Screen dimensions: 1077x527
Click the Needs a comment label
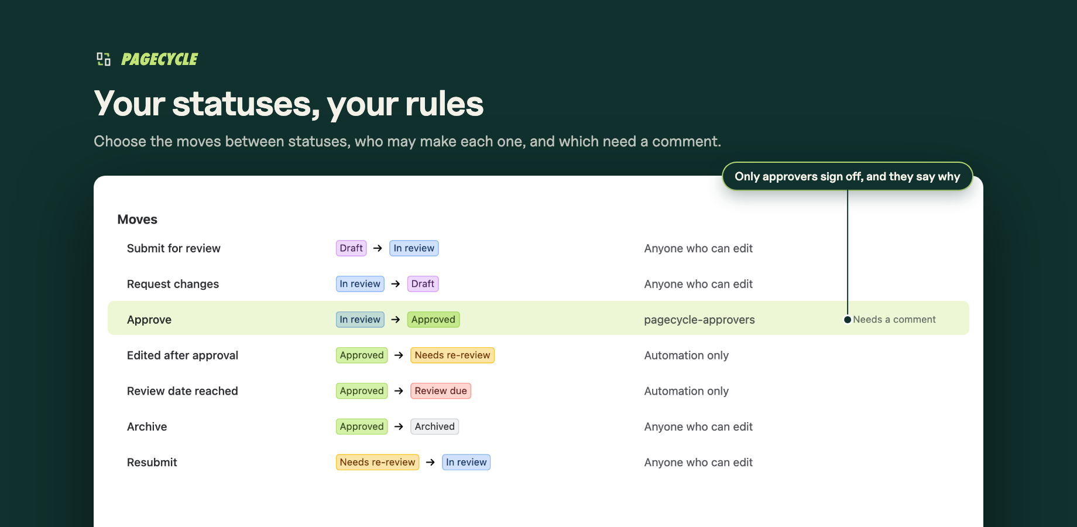pos(894,320)
